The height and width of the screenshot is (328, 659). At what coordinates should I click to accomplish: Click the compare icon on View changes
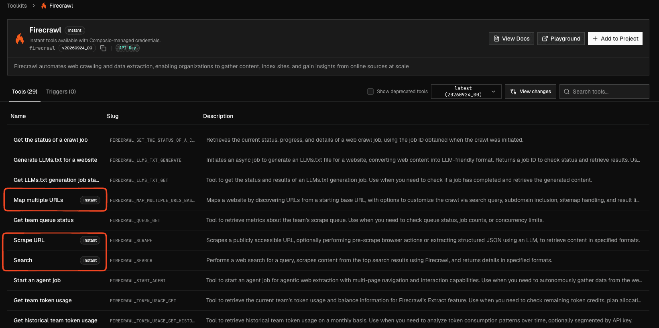tap(513, 92)
